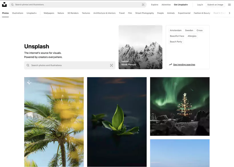
Task: Click the trending arrow icon beside See trending searches
Action: click(x=170, y=64)
